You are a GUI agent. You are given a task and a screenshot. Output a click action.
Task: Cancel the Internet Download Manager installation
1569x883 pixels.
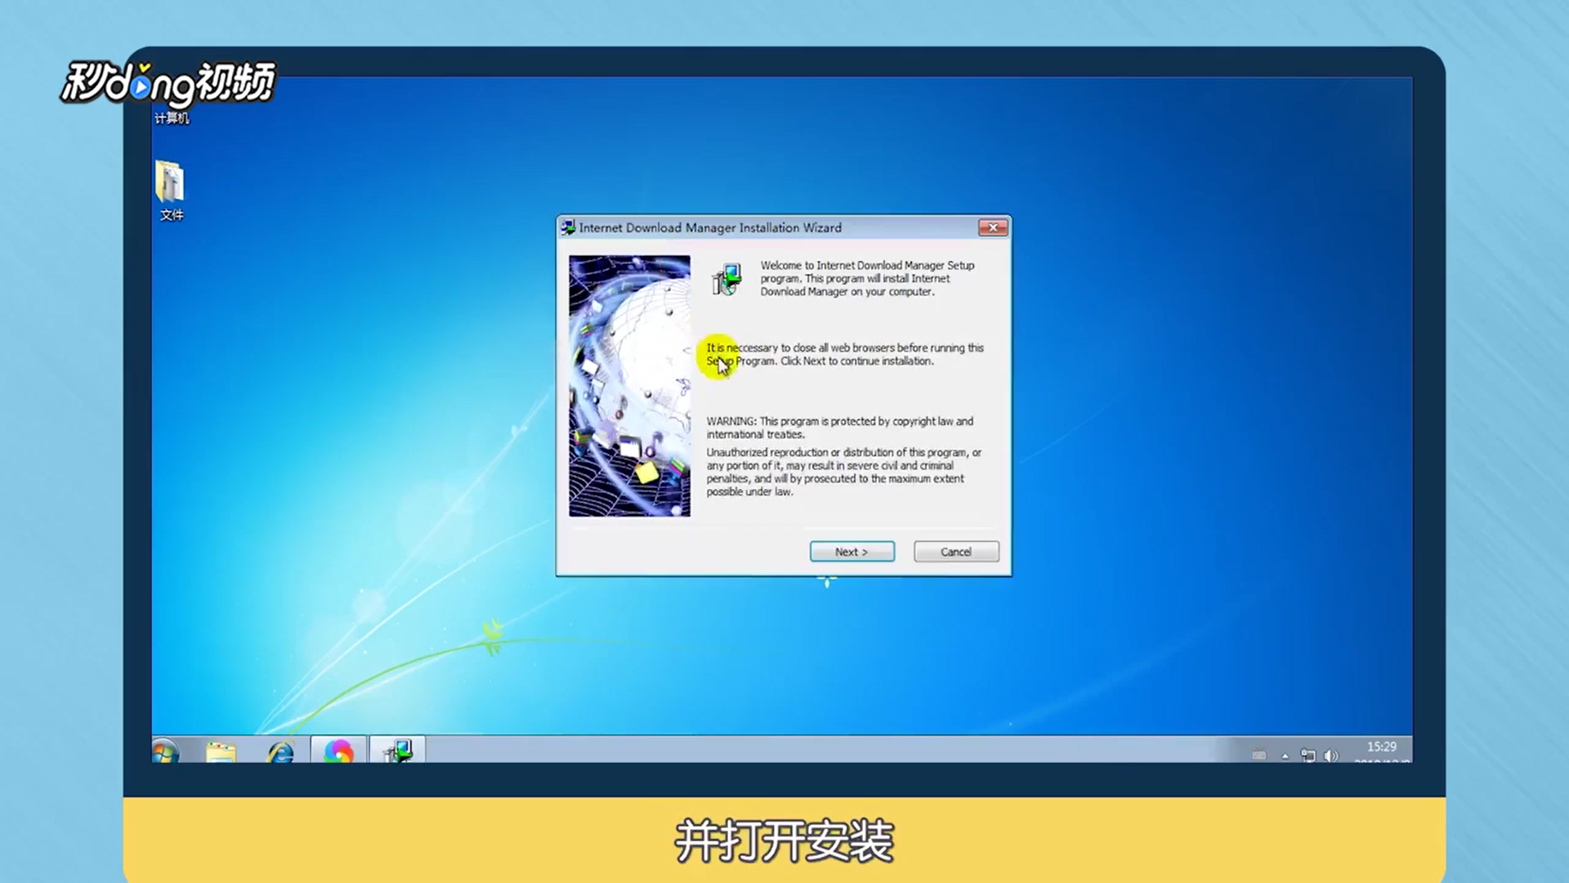tap(955, 552)
